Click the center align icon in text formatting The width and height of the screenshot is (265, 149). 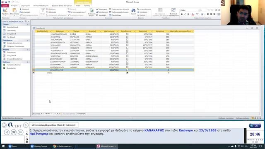pyautogui.click(x=211, y=14)
